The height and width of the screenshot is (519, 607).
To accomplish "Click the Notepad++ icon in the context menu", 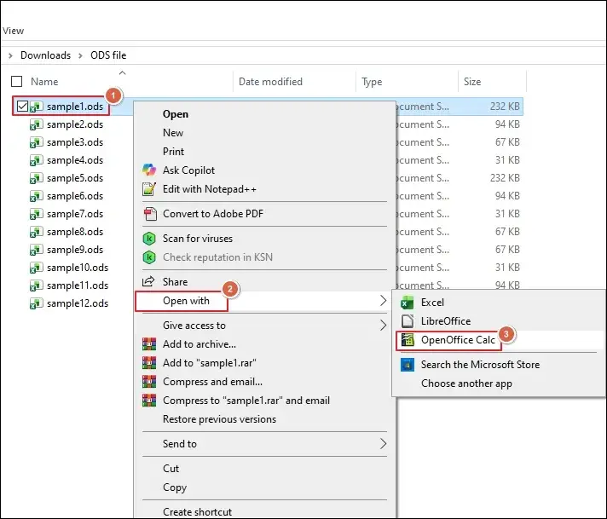I will 149,189.
